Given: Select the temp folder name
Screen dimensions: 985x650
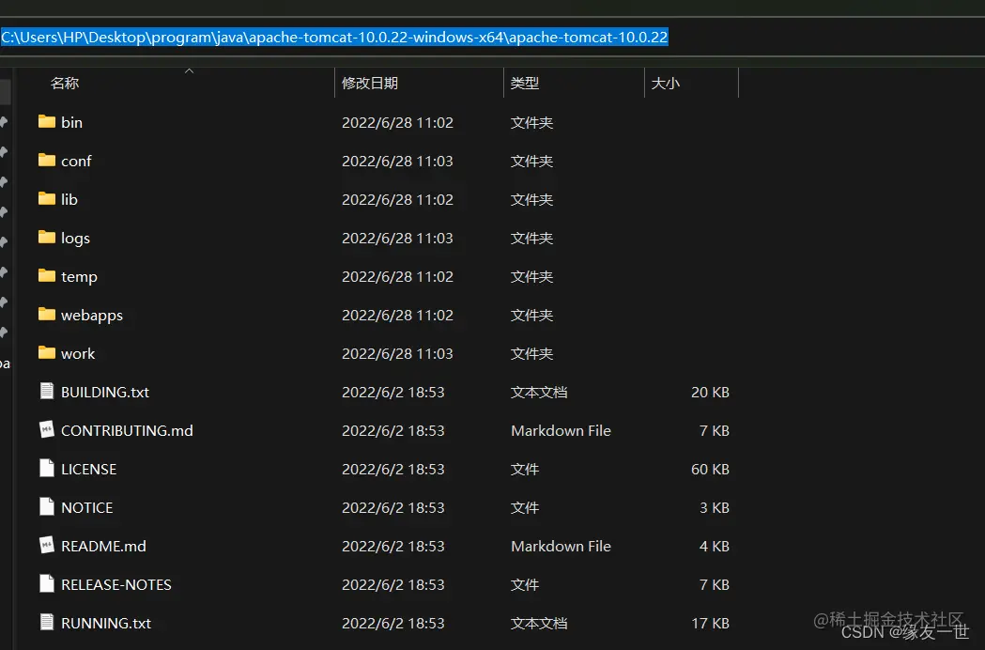Looking at the screenshot, I should 79,276.
